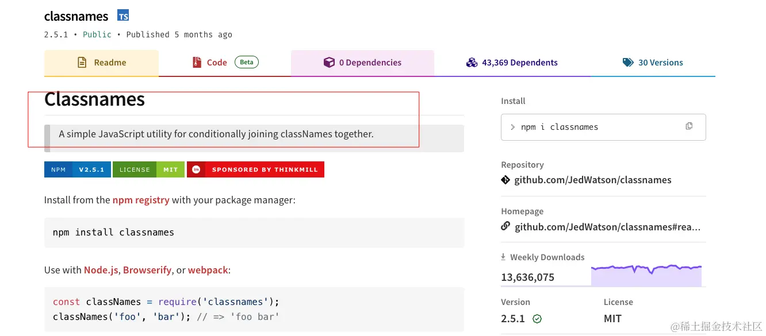Click the Versions tags icon
The width and height of the screenshot is (766, 336).
coord(628,63)
